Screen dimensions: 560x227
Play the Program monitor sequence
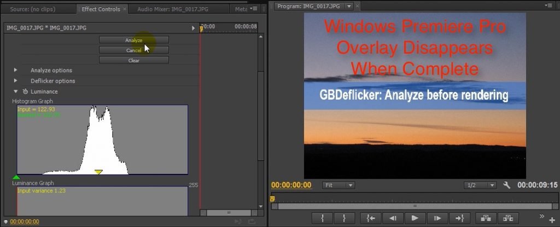click(x=415, y=217)
